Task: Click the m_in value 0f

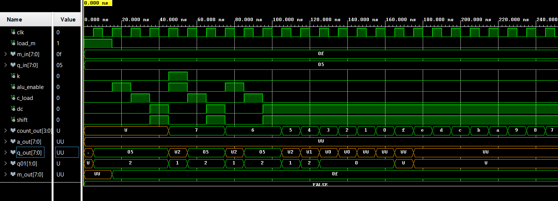Action: pyautogui.click(x=59, y=54)
